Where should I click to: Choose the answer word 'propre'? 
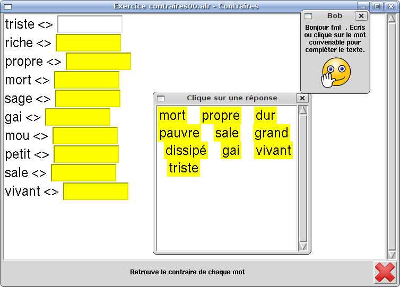[x=221, y=116]
